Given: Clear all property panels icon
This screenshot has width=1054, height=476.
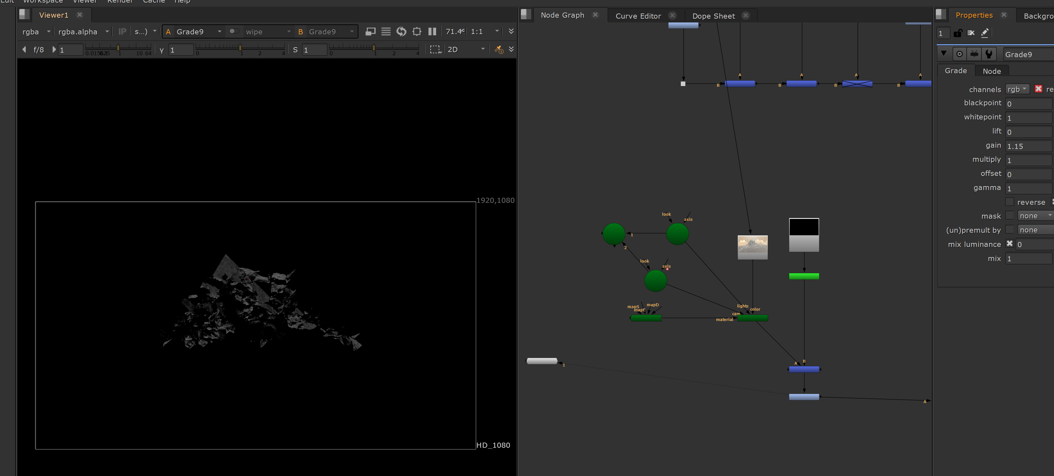Looking at the screenshot, I should (971, 33).
